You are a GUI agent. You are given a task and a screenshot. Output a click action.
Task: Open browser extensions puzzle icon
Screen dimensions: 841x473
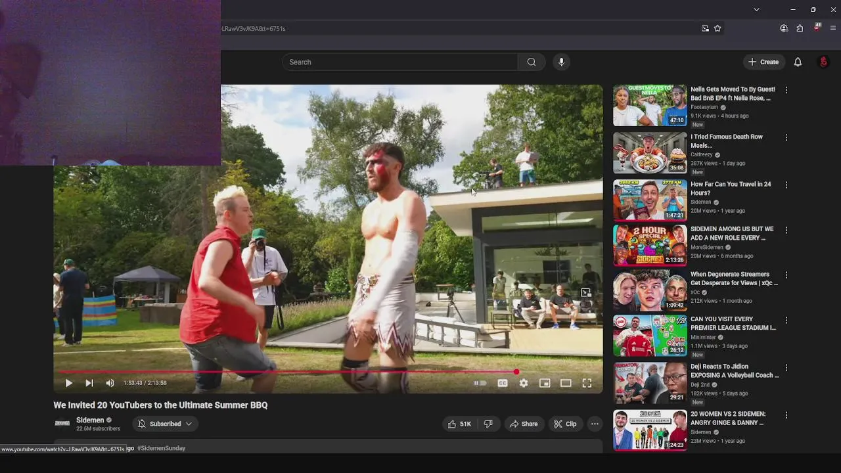coord(800,28)
